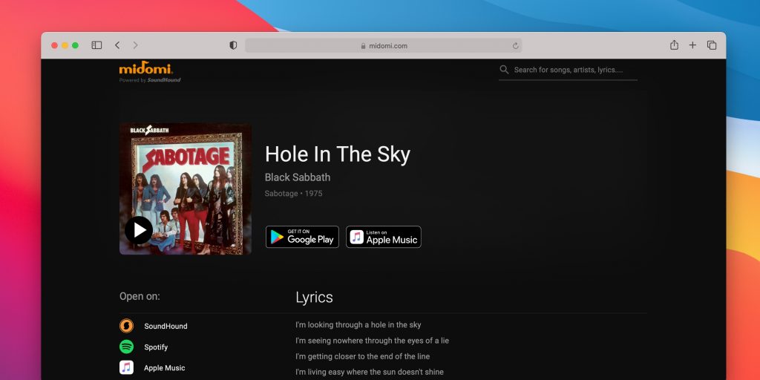The width and height of the screenshot is (760, 380).
Task: Show the tab overview
Action: click(712, 45)
